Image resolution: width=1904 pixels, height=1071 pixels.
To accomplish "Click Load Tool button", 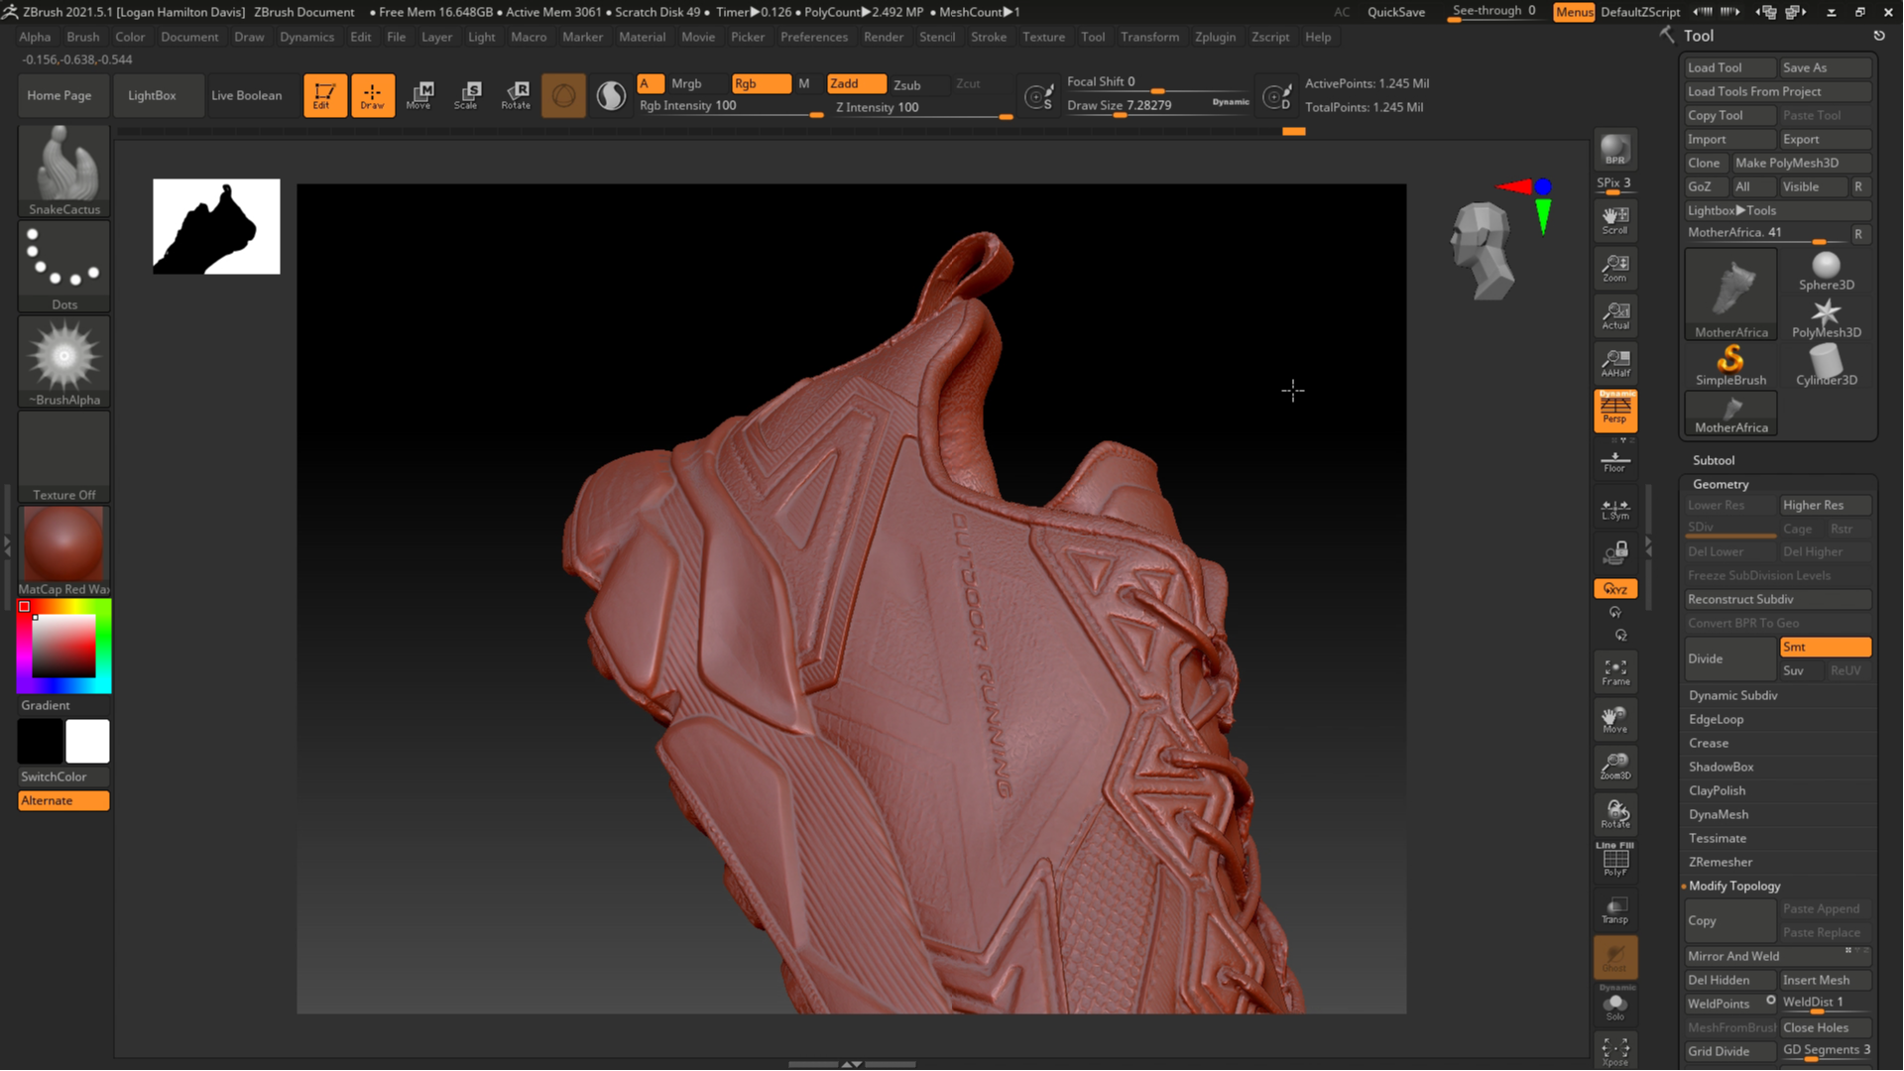I will (x=1729, y=67).
